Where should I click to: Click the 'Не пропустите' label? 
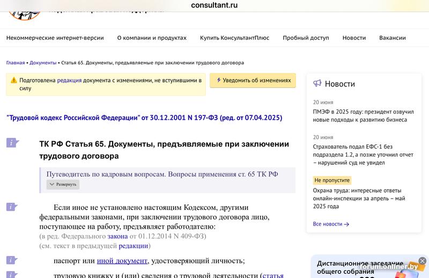tap(332, 180)
